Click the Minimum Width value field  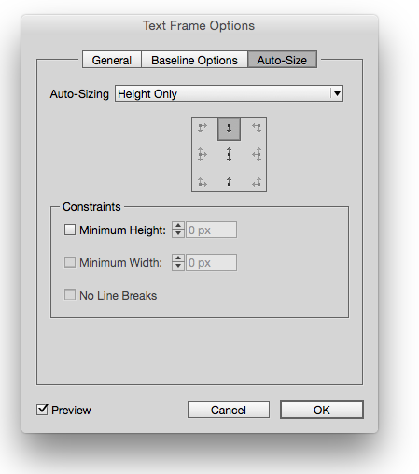pos(211,262)
